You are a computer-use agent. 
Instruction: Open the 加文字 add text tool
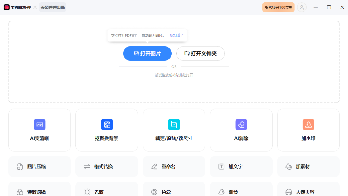(241, 166)
